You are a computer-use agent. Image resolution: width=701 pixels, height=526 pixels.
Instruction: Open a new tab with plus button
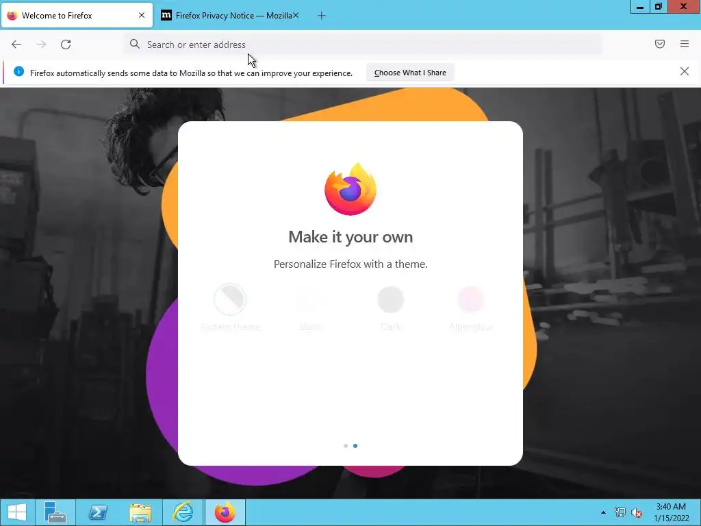tap(321, 16)
